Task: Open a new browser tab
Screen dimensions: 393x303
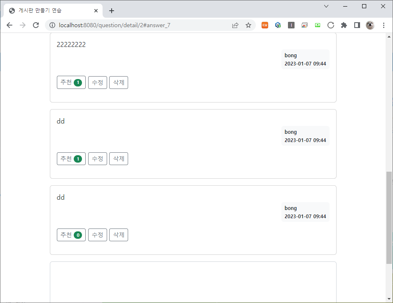Action: tap(112, 11)
